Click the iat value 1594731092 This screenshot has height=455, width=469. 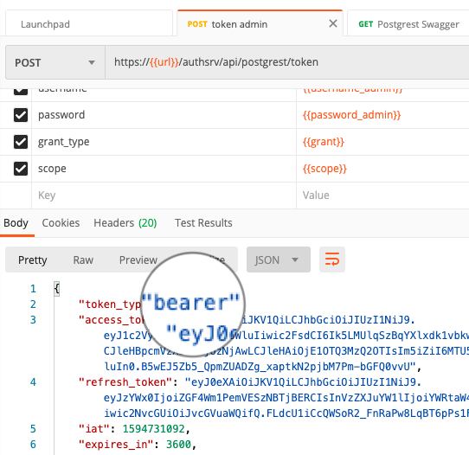154,429
